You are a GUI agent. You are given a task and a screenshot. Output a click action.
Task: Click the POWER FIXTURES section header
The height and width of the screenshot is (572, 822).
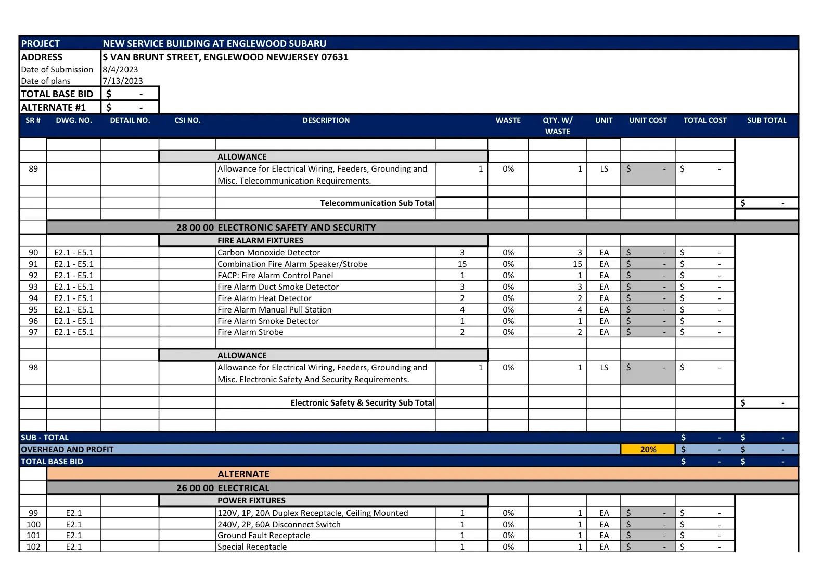tap(323, 500)
